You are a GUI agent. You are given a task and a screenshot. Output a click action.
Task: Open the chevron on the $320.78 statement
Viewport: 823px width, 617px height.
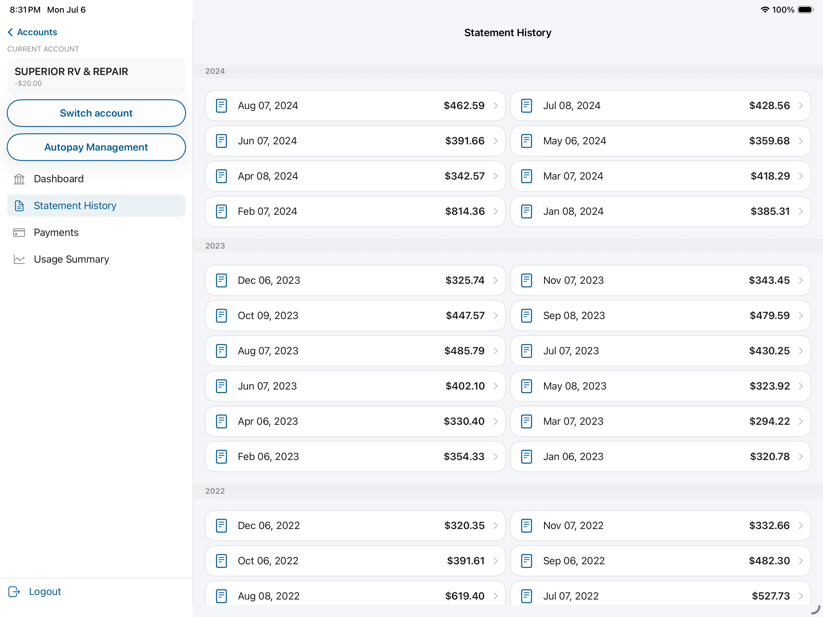801,457
